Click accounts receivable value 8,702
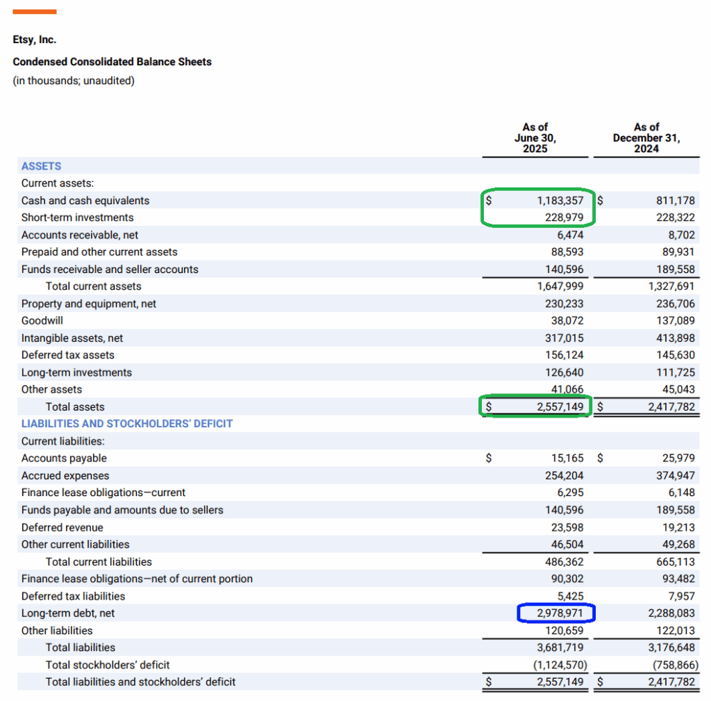711x701 pixels. pyautogui.click(x=682, y=235)
